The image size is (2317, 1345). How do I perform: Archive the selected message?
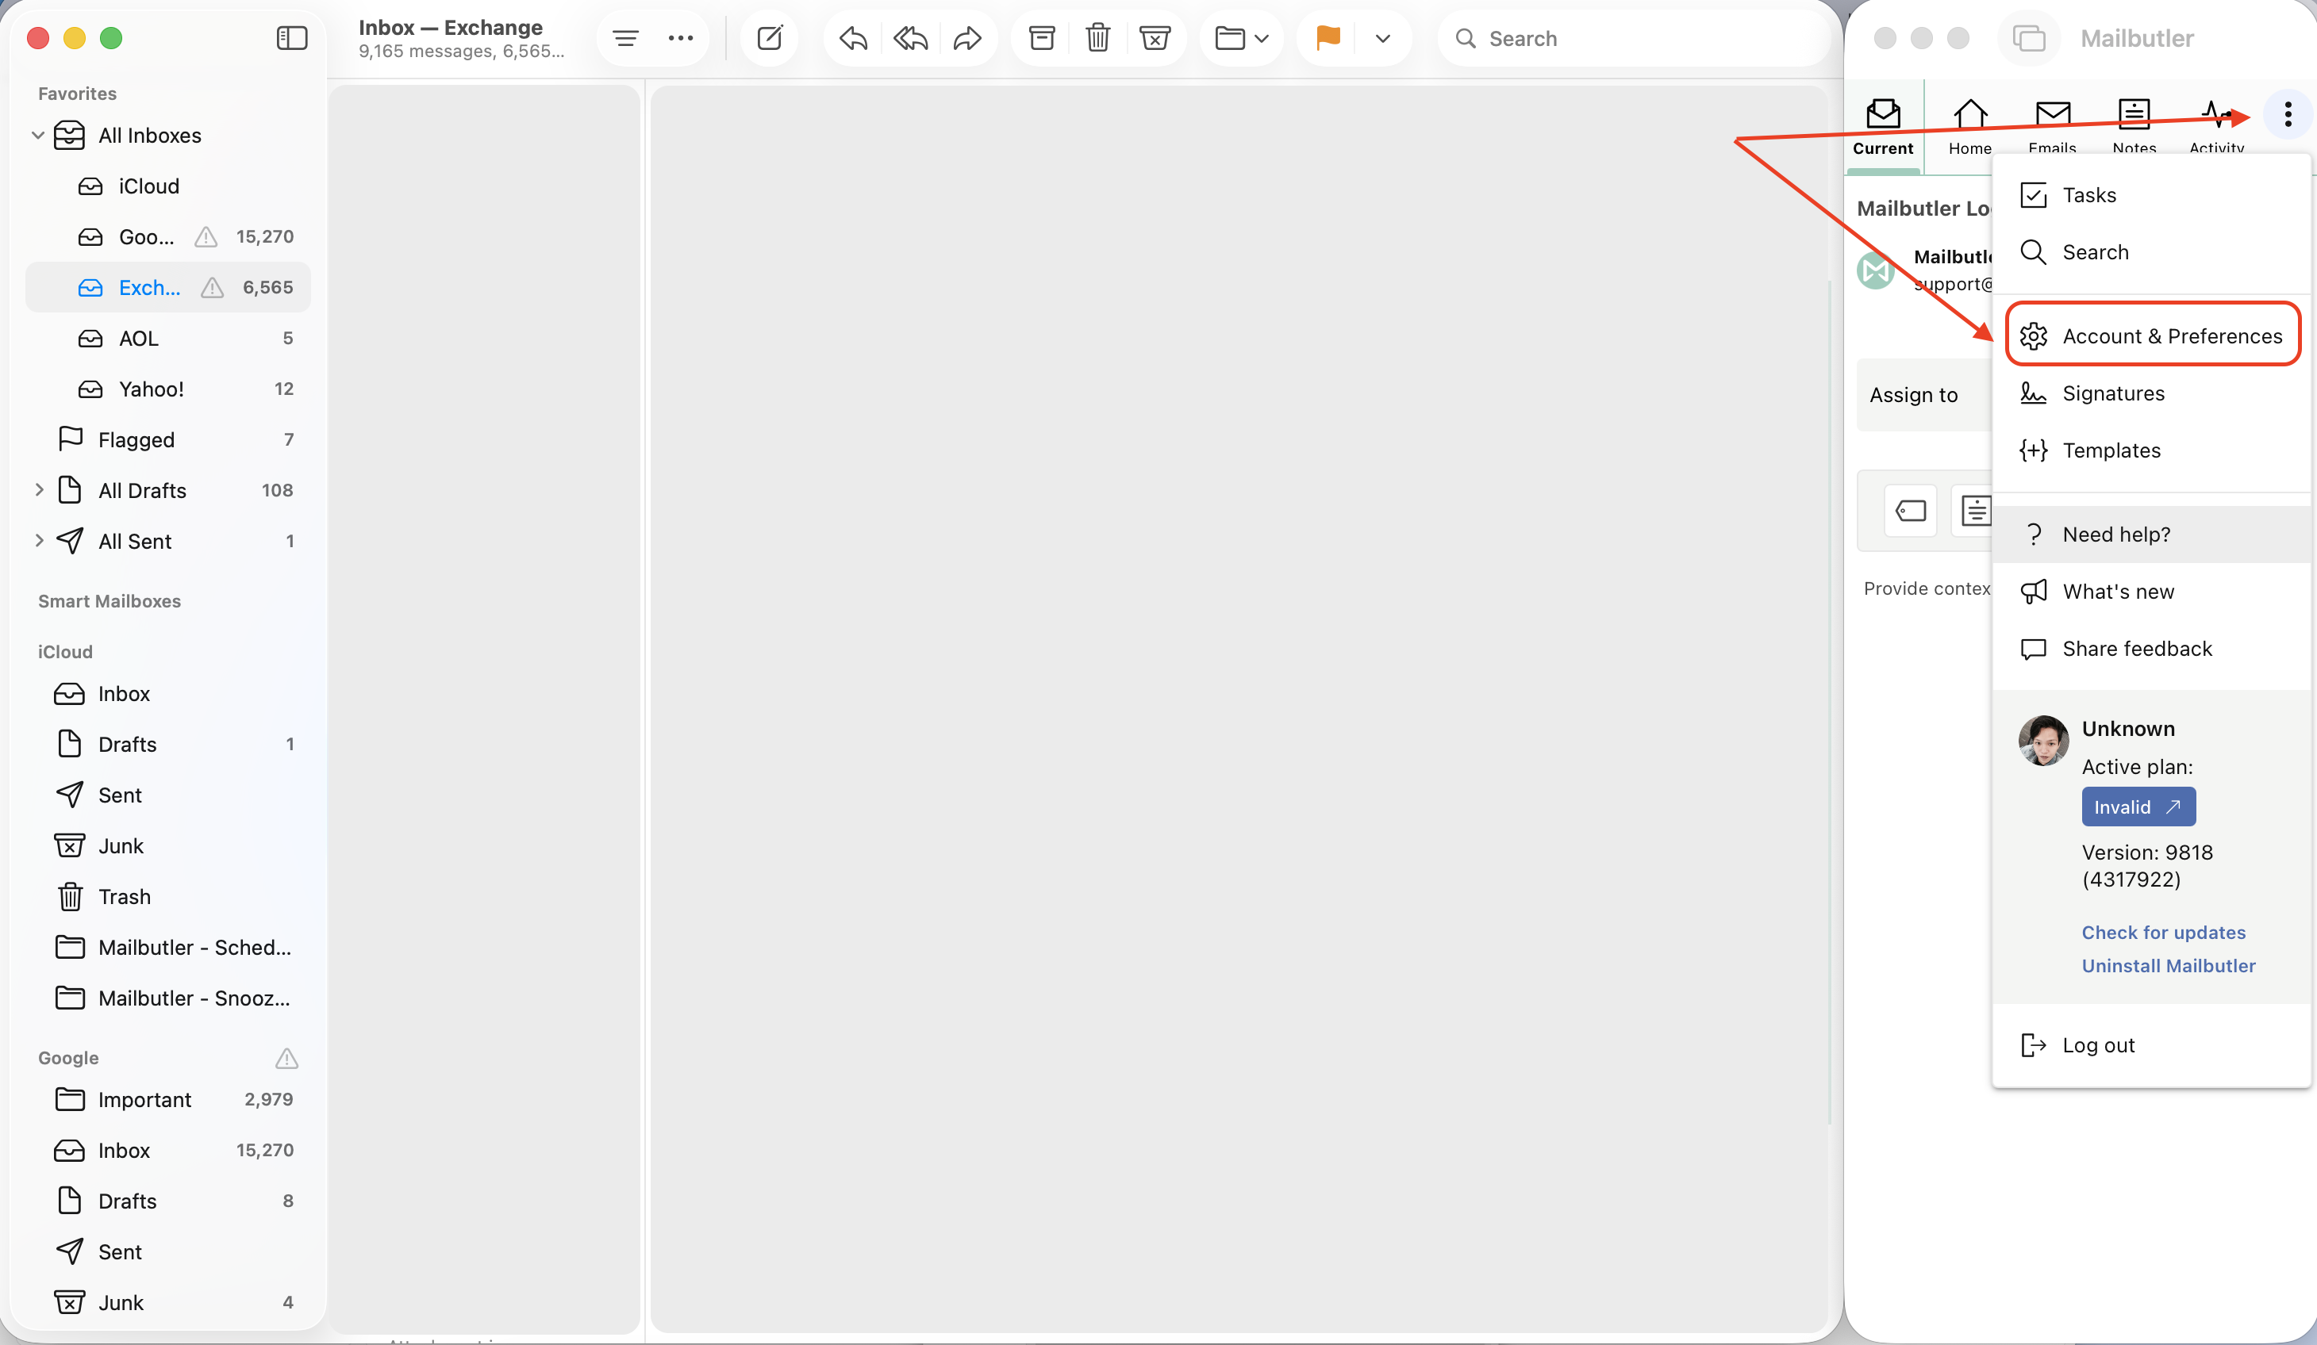(1042, 39)
